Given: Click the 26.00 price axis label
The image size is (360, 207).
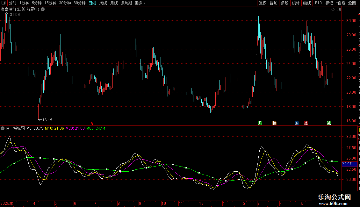Looking at the screenshot, I should click(351, 49).
